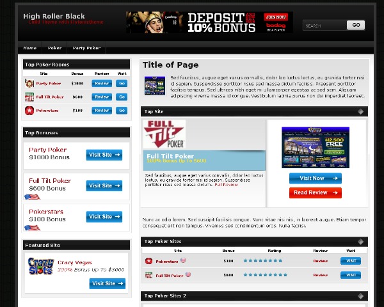
Task: Click Review link in Full Tilt Poker table row
Action: pyautogui.click(x=321, y=275)
